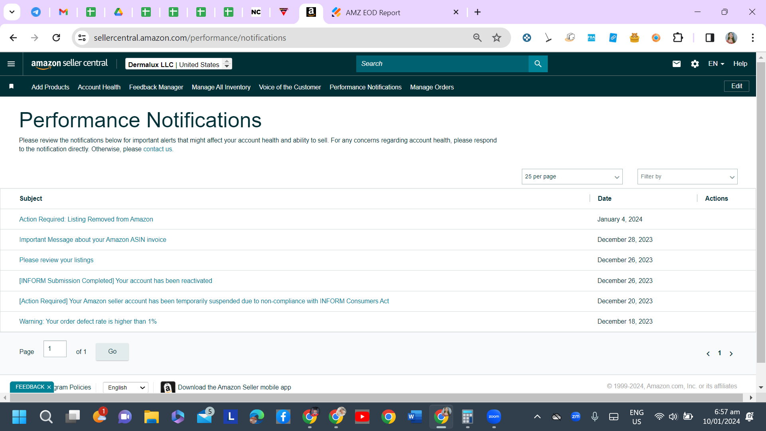Click the page number input field

[55, 349]
